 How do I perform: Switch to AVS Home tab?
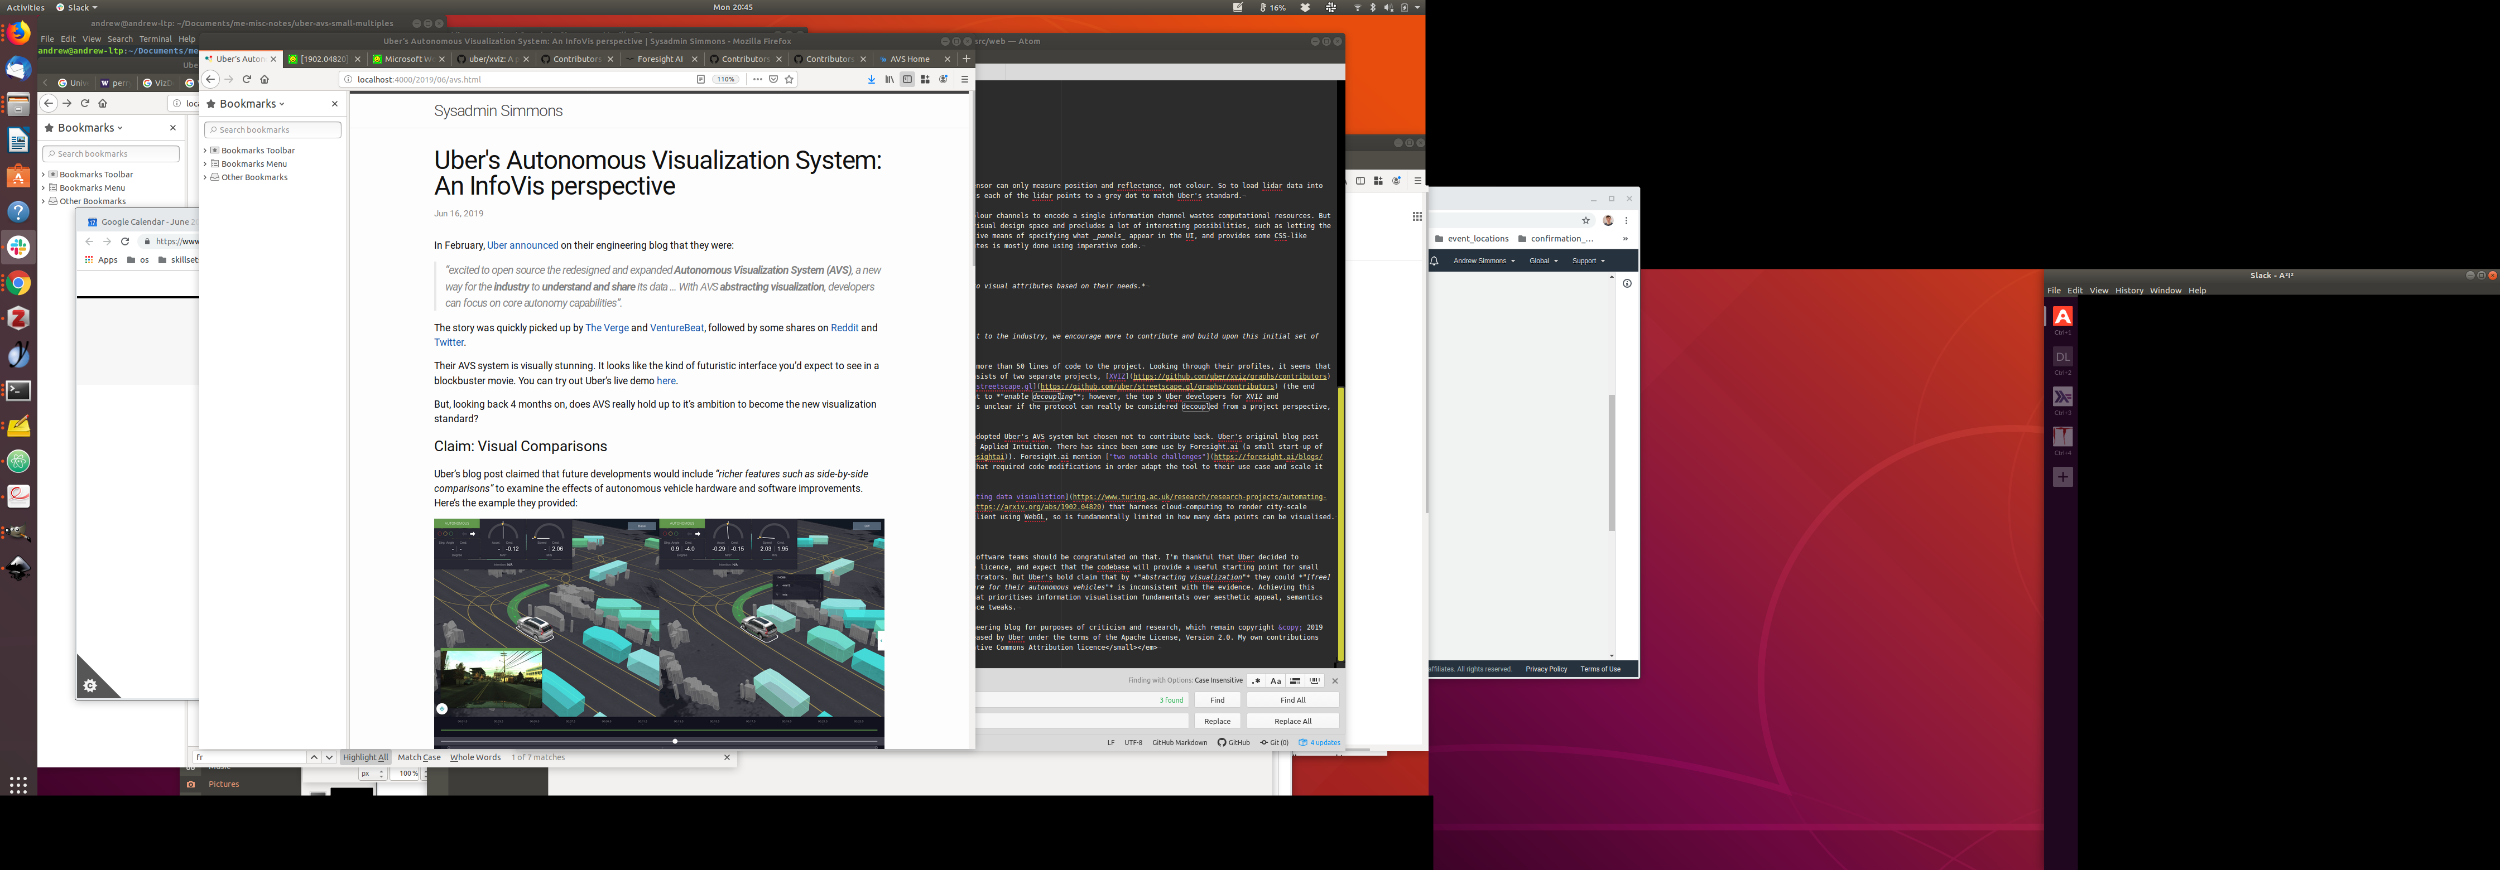pyautogui.click(x=910, y=59)
